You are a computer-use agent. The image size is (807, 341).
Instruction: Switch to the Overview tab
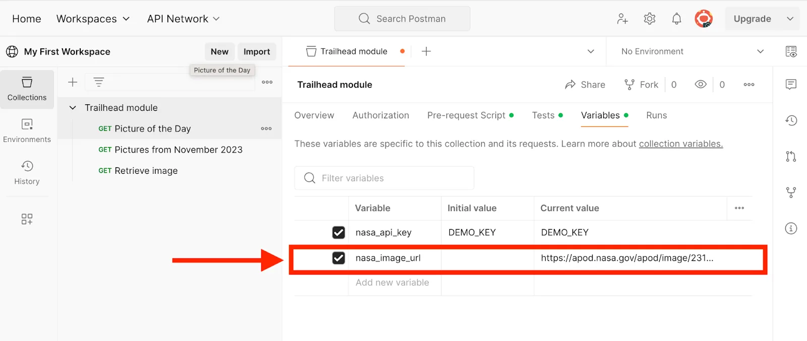(x=314, y=115)
